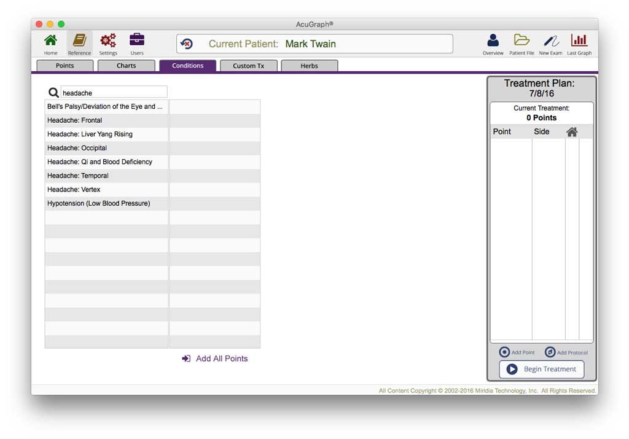Switch to the Points tab

pyautogui.click(x=64, y=66)
